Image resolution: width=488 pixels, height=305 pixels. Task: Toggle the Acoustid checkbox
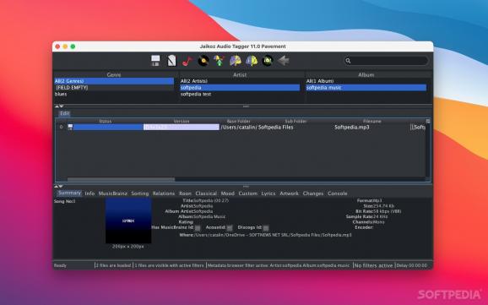click(230, 228)
